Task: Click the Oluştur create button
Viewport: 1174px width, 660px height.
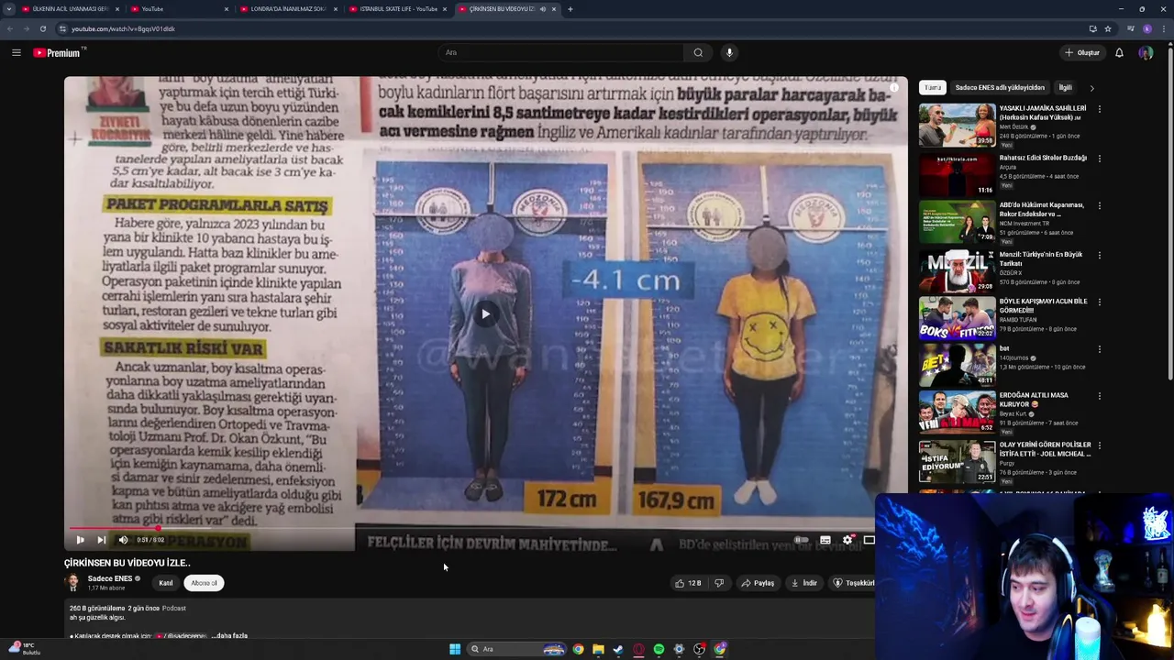Action: (1082, 52)
